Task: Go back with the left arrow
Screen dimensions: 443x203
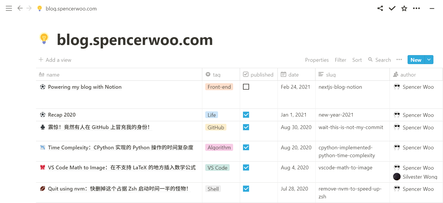Action: point(20,8)
